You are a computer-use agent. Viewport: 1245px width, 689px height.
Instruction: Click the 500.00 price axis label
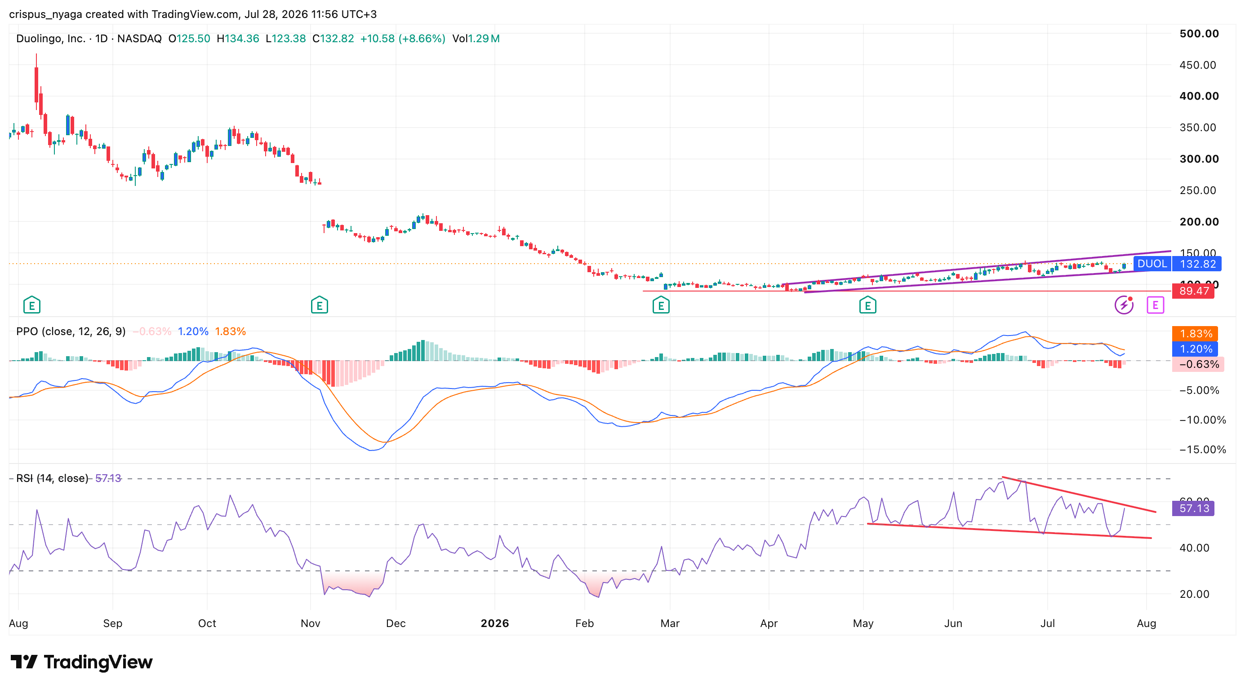click(1199, 33)
